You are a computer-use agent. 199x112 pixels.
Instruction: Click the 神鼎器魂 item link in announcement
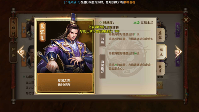pos(129,2)
